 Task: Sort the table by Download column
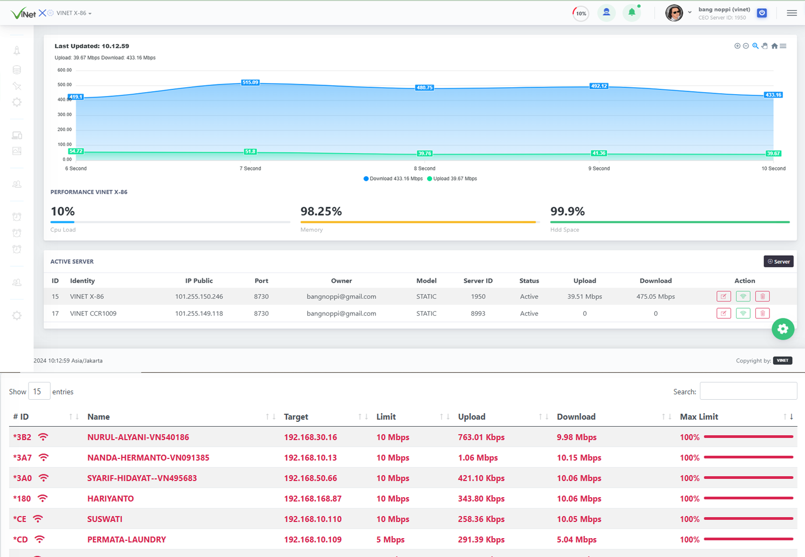tap(615, 417)
